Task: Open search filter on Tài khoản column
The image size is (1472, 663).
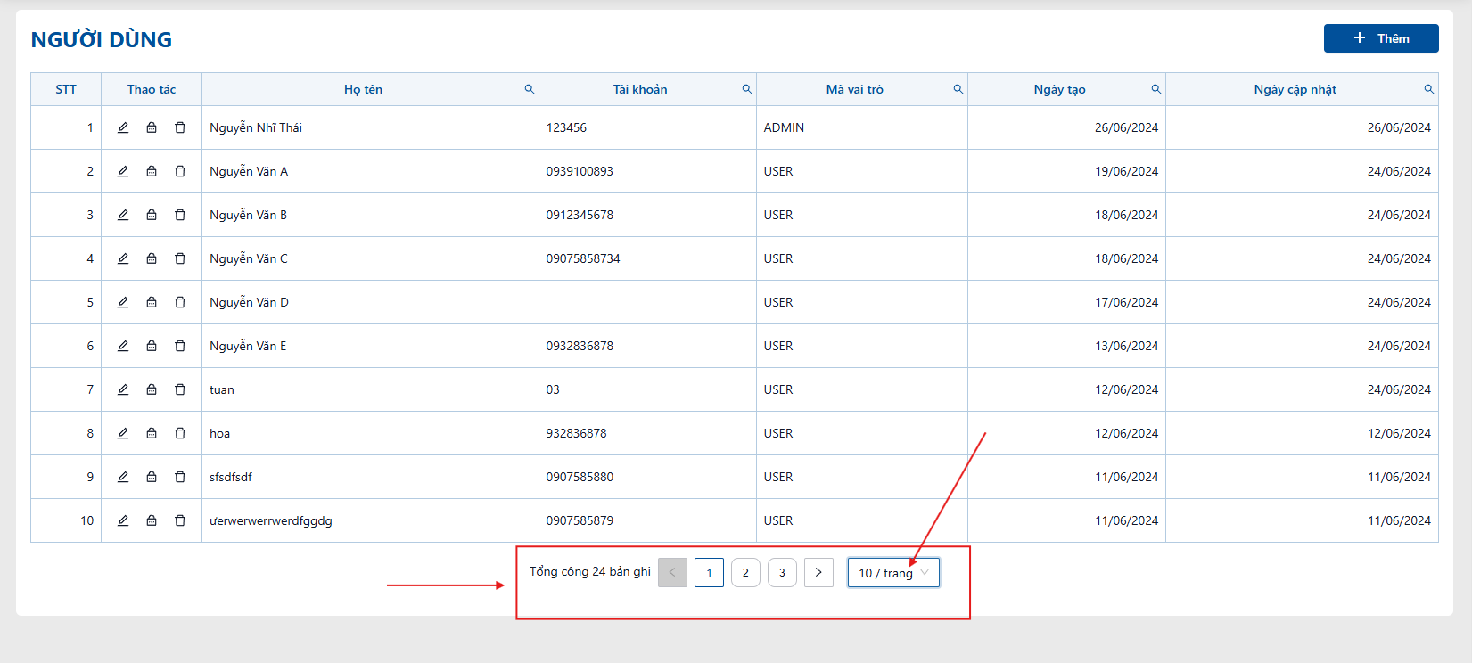Action: click(x=747, y=89)
